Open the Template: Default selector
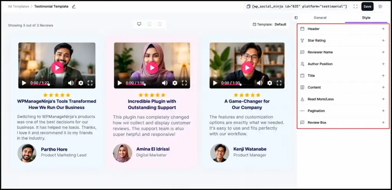Viewport: 392px width, 190px height. (269, 24)
